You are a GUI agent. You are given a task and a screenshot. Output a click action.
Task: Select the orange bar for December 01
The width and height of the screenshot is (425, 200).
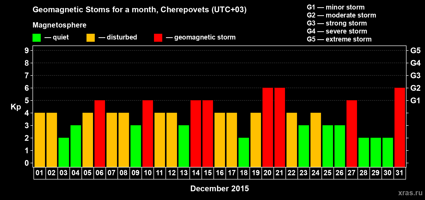click(x=40, y=140)
